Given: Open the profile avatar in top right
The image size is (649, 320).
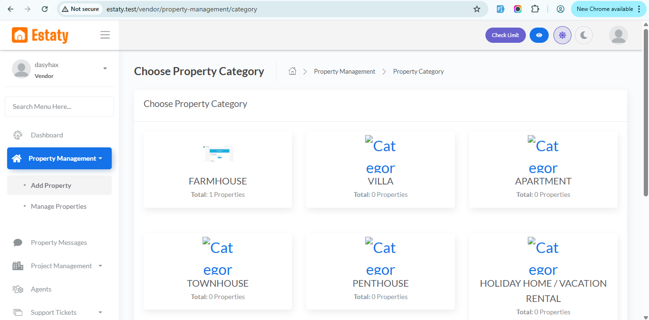Looking at the screenshot, I should (618, 35).
